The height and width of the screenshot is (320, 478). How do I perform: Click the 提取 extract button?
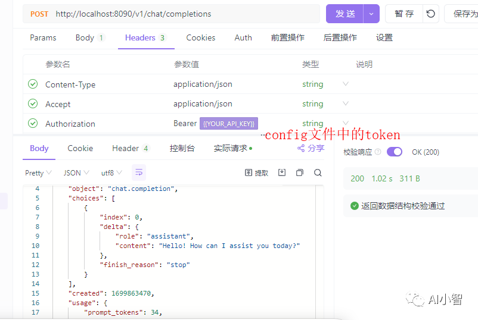tap(256, 172)
